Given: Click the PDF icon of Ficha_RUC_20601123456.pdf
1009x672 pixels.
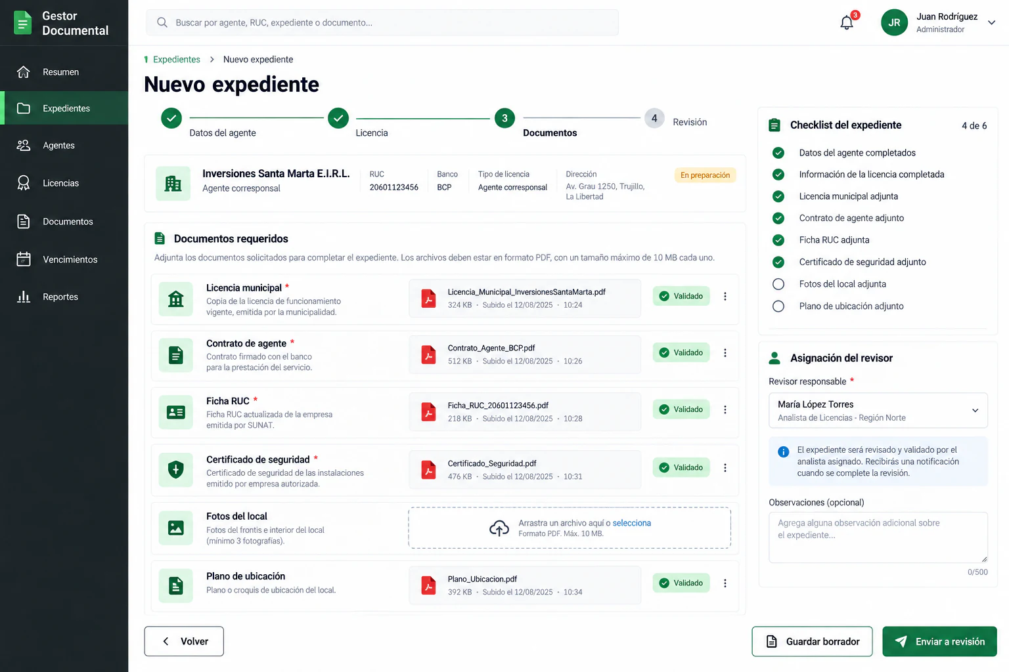Looking at the screenshot, I should click(x=428, y=411).
